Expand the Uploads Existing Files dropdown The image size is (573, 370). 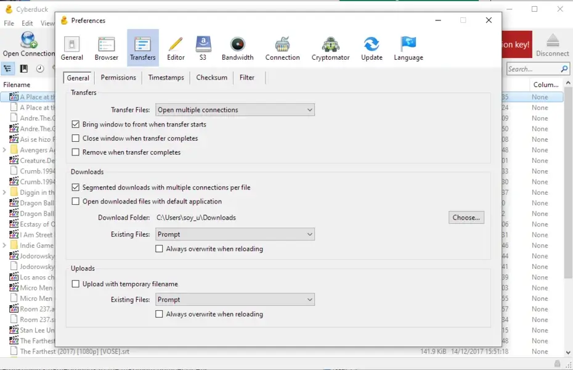[235, 300]
